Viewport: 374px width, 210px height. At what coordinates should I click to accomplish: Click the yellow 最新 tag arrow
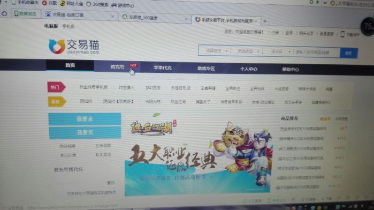(57, 102)
